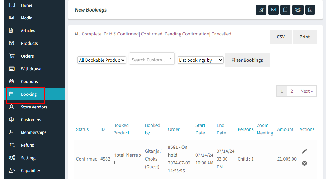Filter by Complete status
Screen dimensions: 329x179
pyautogui.click(x=91, y=34)
